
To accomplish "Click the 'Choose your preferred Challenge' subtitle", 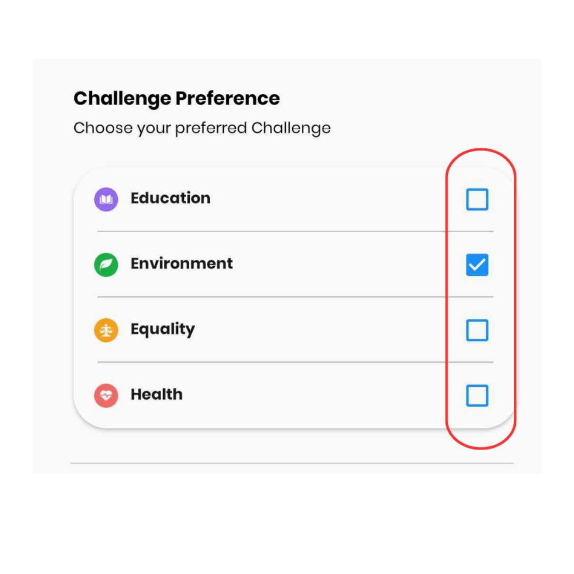I will (x=202, y=129).
